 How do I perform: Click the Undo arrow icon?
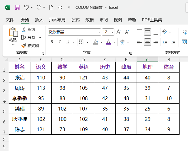point(27,7)
